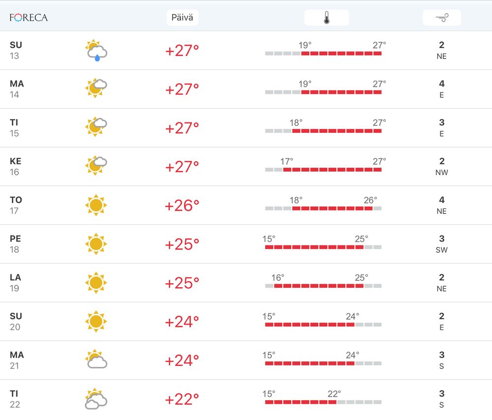Click the sunny icon for Friday 18
The width and height of the screenshot is (492, 420).
tap(96, 244)
